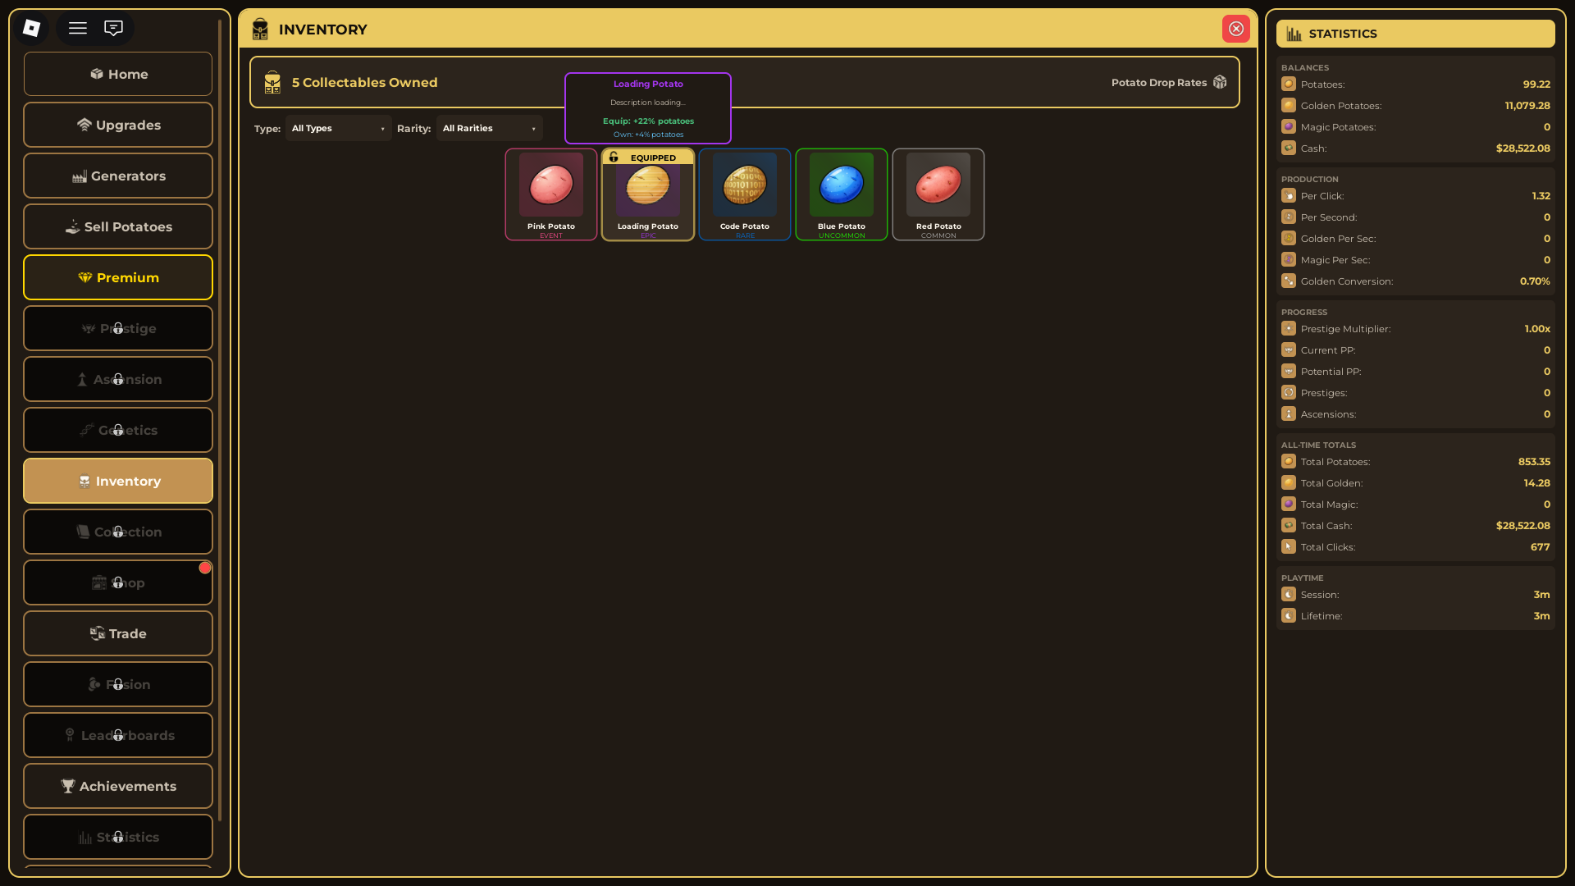Image resolution: width=1575 pixels, height=886 pixels.
Task: Click the Roblox logo icon
Action: (31, 28)
